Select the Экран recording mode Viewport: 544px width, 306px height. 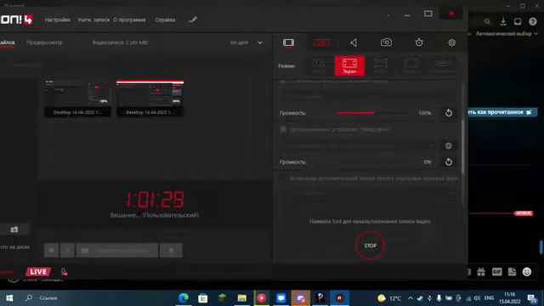(x=349, y=65)
